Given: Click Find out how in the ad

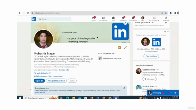Looking at the screenshot, I should (151, 56).
